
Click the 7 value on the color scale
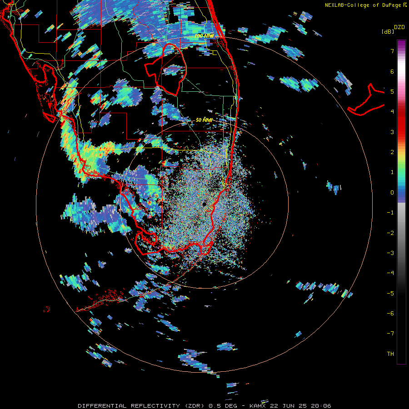pos(392,51)
